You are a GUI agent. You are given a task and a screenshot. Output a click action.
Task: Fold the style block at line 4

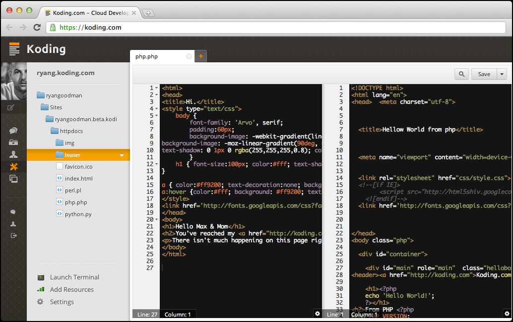pyautogui.click(x=156, y=109)
